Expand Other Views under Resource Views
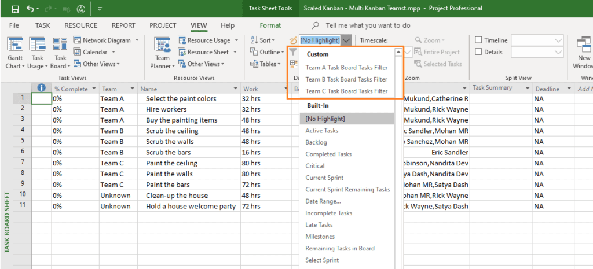Screen dimensions: 593x269 (201, 64)
